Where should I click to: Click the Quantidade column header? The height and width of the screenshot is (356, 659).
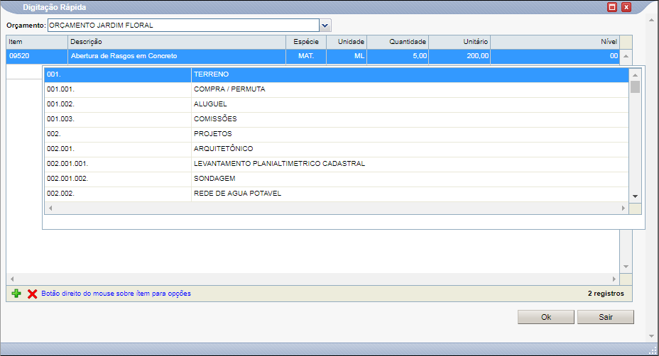(x=398, y=42)
